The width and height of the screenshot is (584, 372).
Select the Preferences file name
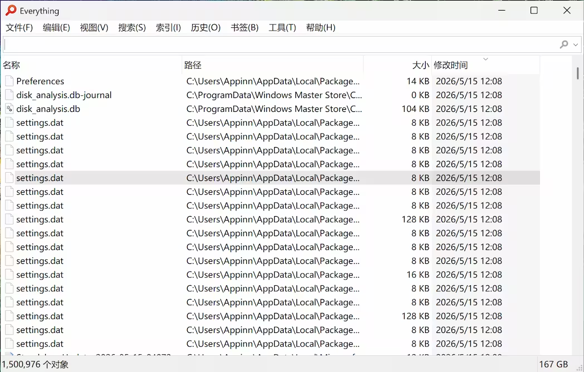tap(40, 81)
